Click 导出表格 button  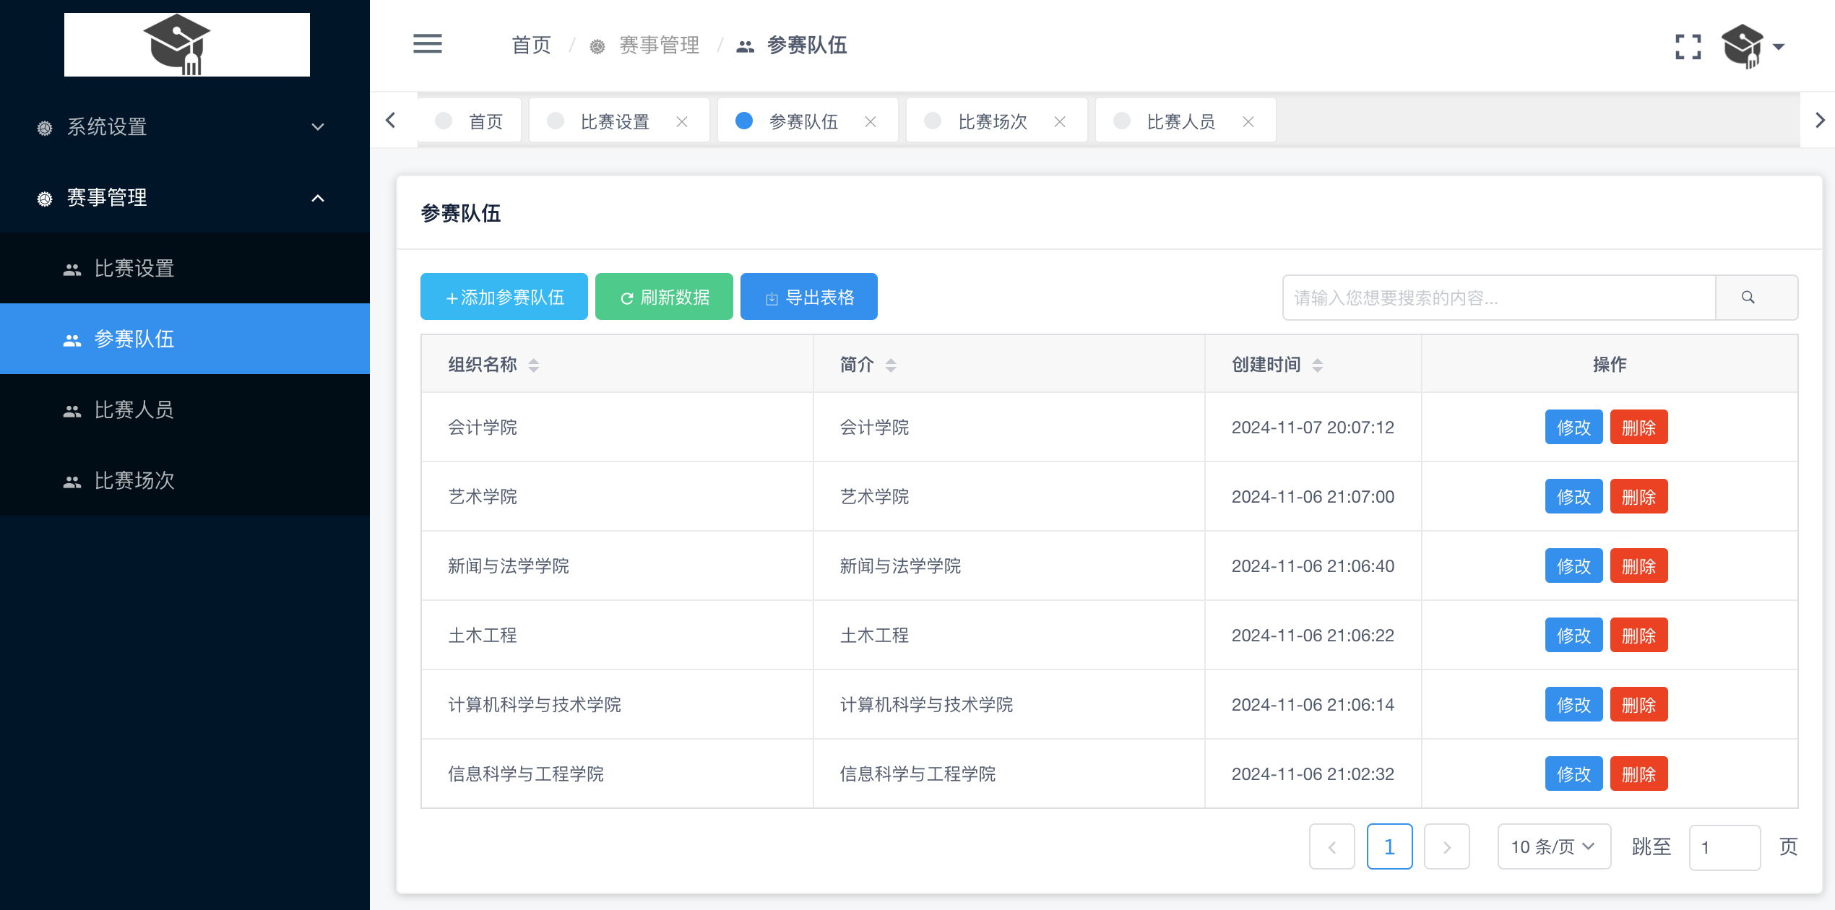click(x=809, y=297)
